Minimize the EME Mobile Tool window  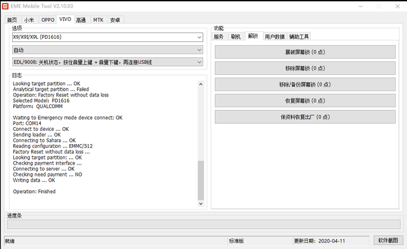click(361, 6)
